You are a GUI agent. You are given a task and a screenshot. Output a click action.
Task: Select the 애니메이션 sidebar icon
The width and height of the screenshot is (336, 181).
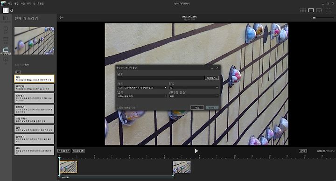(6, 51)
